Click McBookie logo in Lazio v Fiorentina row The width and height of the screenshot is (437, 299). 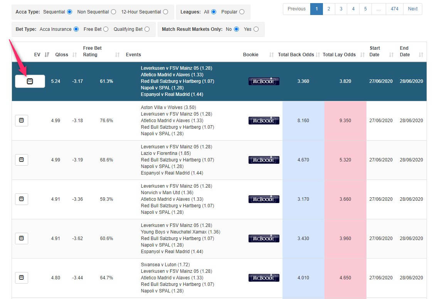pyautogui.click(x=264, y=160)
